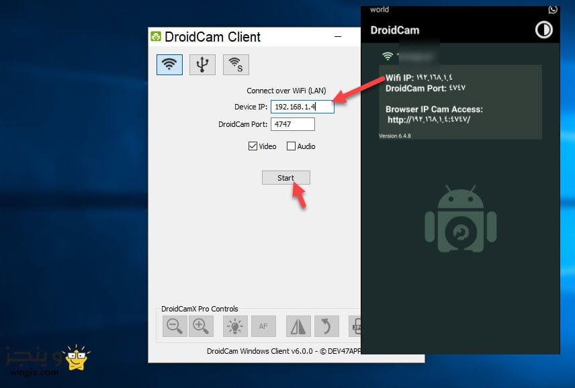Click the DroidCam Client title icon
This screenshot has width=575, height=388.
coord(156,37)
